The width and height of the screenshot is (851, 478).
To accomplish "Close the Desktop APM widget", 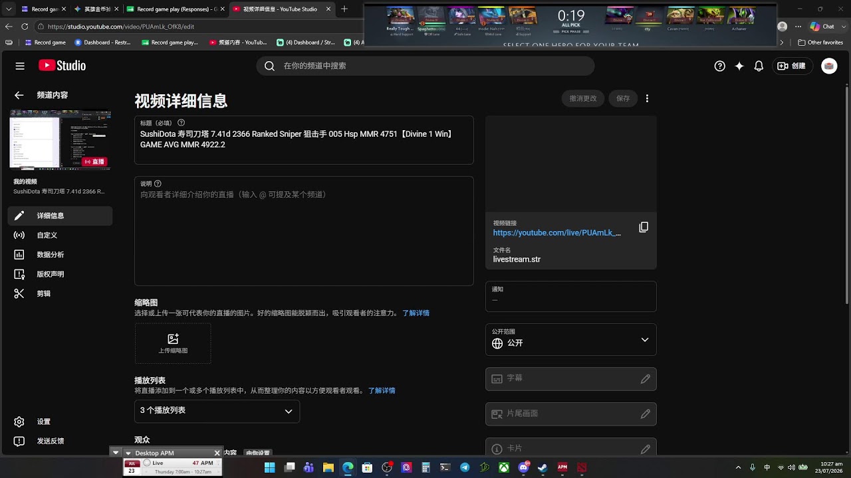I will [217, 453].
